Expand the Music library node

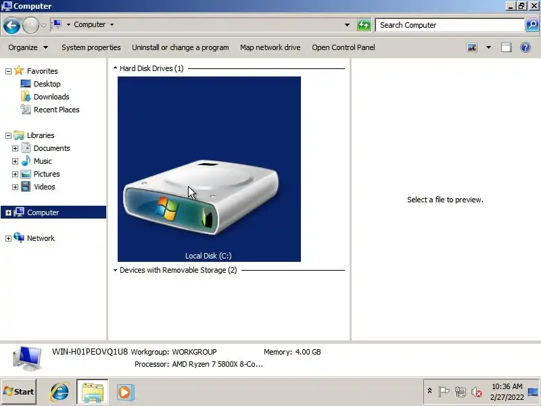click(x=15, y=161)
